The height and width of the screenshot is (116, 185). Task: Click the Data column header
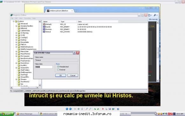click(x=97, y=22)
